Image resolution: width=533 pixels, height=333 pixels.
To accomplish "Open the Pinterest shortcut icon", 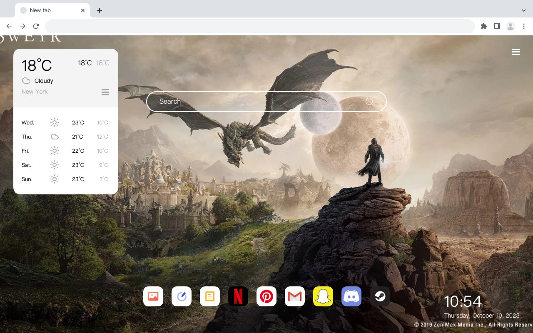I will tap(266, 296).
